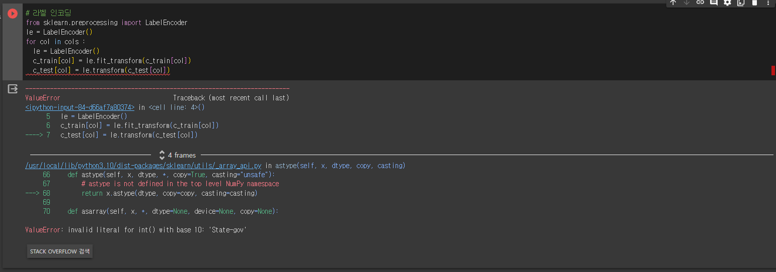Screen dimensions: 776x272
Task: Click the Stack Overflow search button
Action: tap(59, 251)
